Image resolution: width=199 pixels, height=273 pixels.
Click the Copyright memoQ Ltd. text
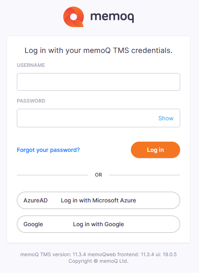[98, 261]
